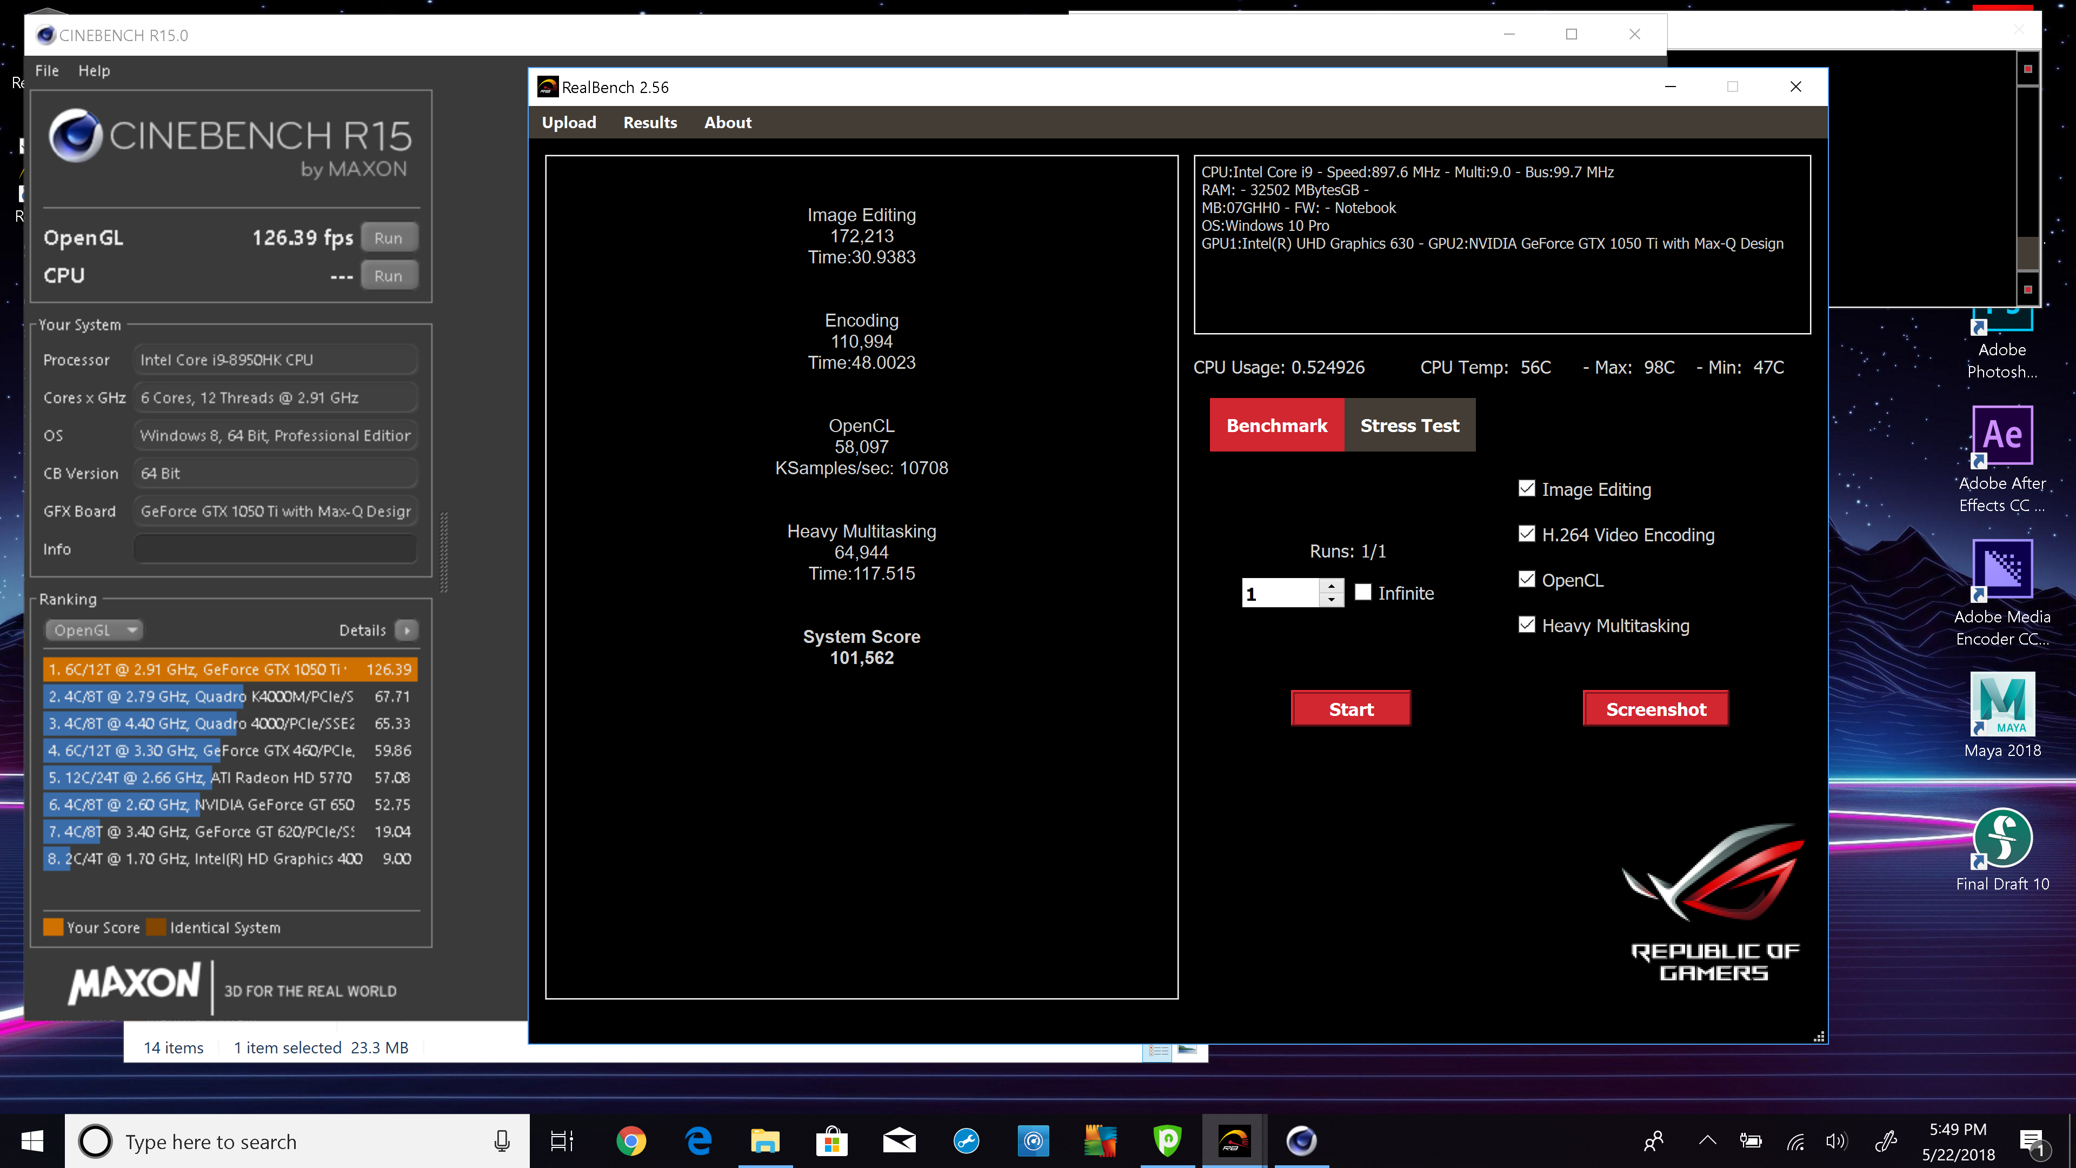Show hidden icons in system tray
Screen dimensions: 2076x1168
1707,1140
